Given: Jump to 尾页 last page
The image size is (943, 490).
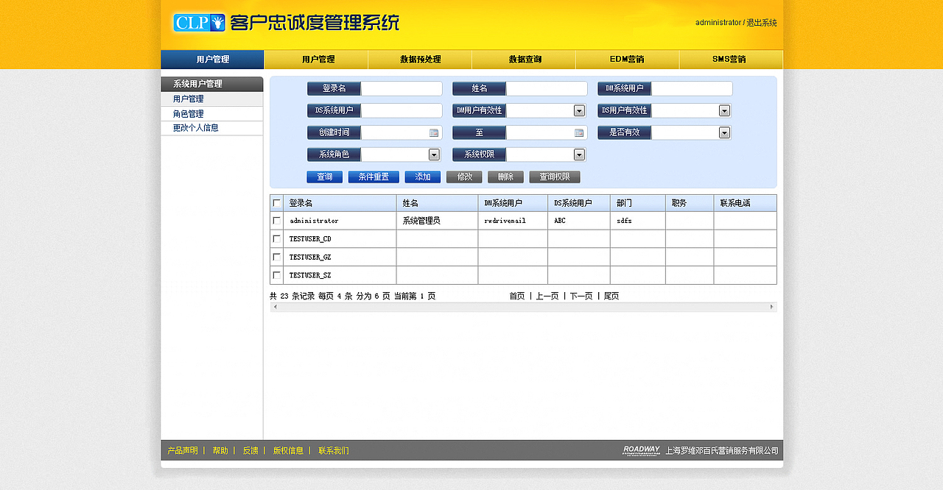Looking at the screenshot, I should [x=611, y=297].
